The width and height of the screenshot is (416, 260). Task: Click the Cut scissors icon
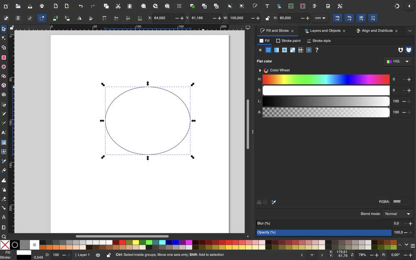click(x=118, y=6)
